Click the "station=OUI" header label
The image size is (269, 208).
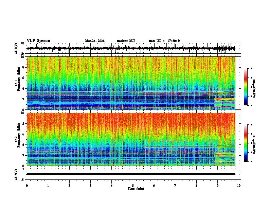[x=126, y=41]
